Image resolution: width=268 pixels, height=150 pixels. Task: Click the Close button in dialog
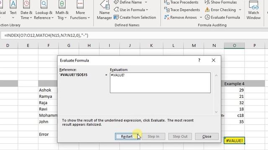click(x=206, y=136)
